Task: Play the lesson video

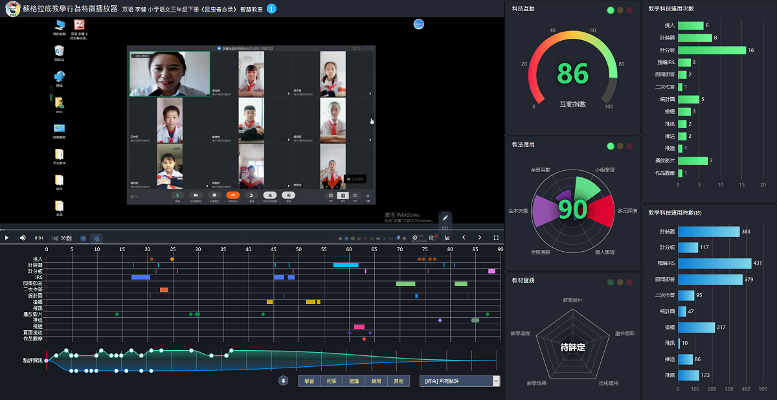Action: point(7,238)
